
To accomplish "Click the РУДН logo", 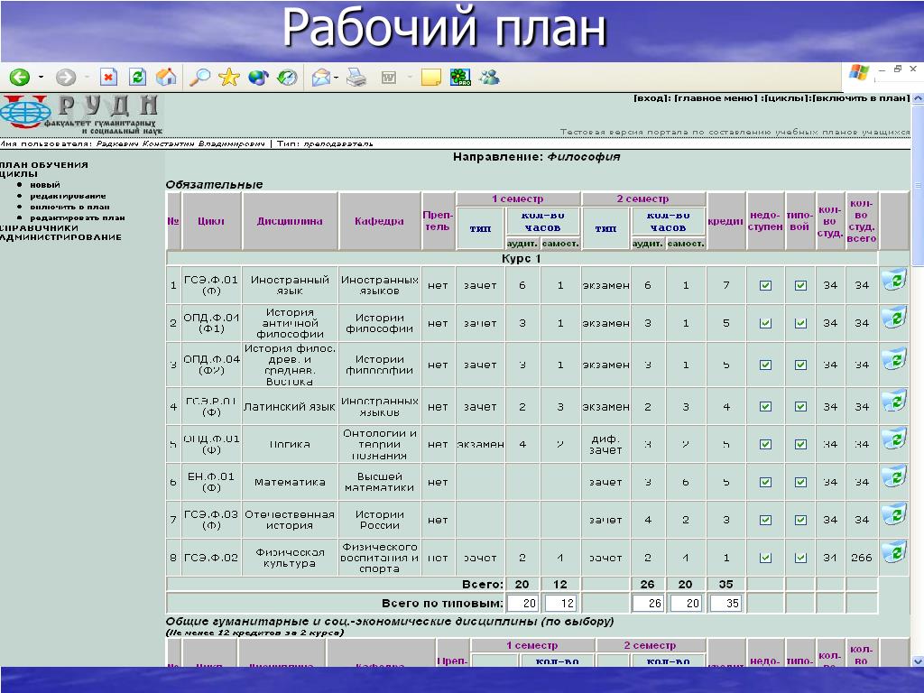I will pos(80,115).
